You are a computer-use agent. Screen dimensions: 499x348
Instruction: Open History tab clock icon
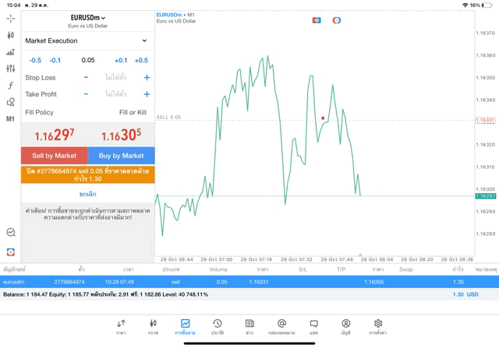point(217,326)
